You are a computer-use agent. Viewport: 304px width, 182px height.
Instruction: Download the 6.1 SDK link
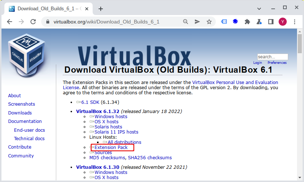[x=90, y=102]
